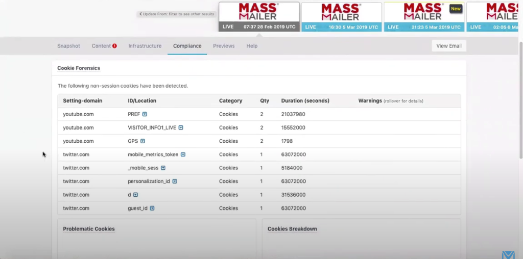Image resolution: width=523 pixels, height=259 pixels.
Task: Click the Update From filter link
Action: pos(176,14)
